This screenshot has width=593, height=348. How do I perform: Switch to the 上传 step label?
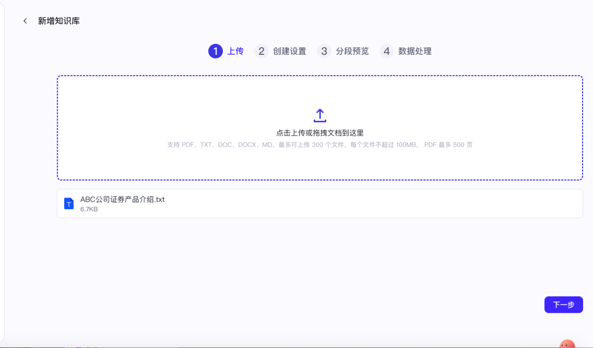click(235, 51)
